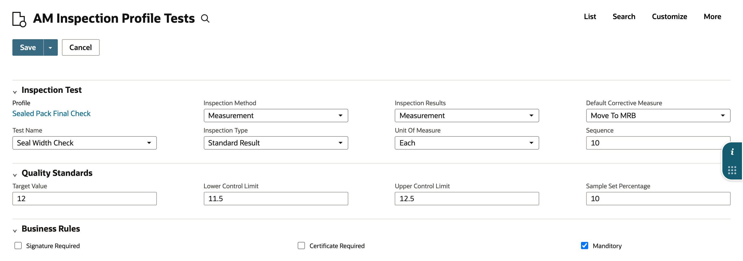Open the grid dots icon on right edge
Image resolution: width=743 pixels, height=261 pixels.
(732, 170)
